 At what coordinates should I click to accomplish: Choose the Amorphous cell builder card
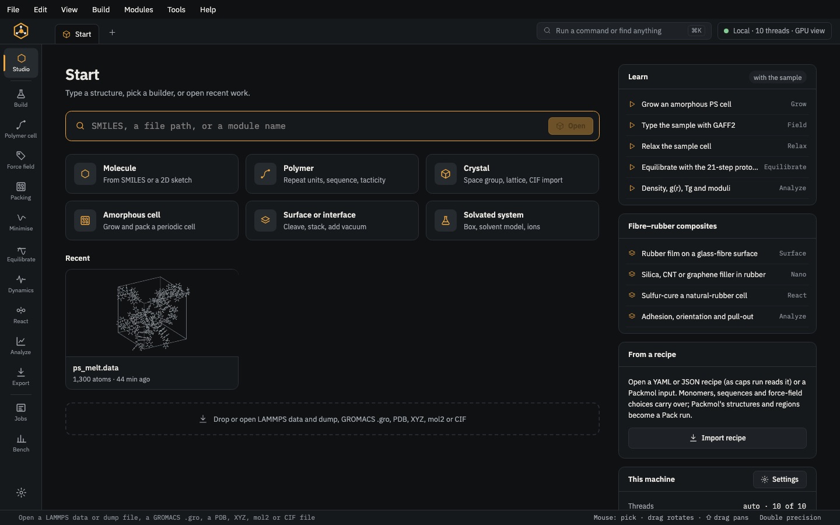pos(152,220)
